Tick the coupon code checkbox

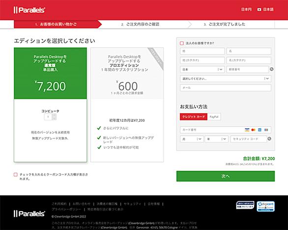click(x=16, y=174)
